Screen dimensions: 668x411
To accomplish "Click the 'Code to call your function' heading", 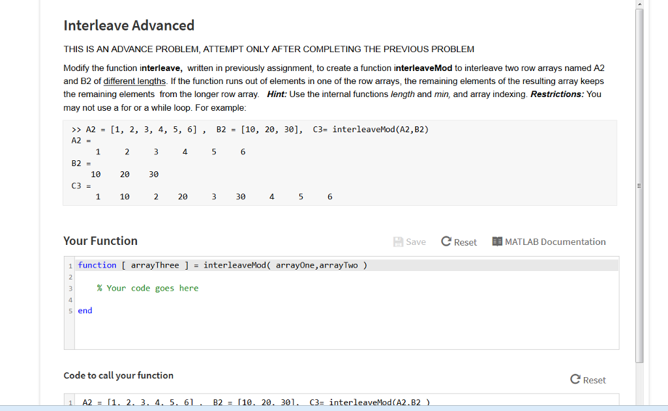I will click(x=119, y=375).
